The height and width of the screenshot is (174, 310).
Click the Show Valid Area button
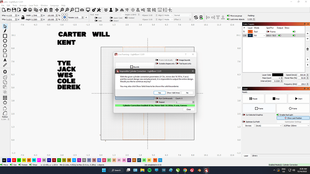173,93
